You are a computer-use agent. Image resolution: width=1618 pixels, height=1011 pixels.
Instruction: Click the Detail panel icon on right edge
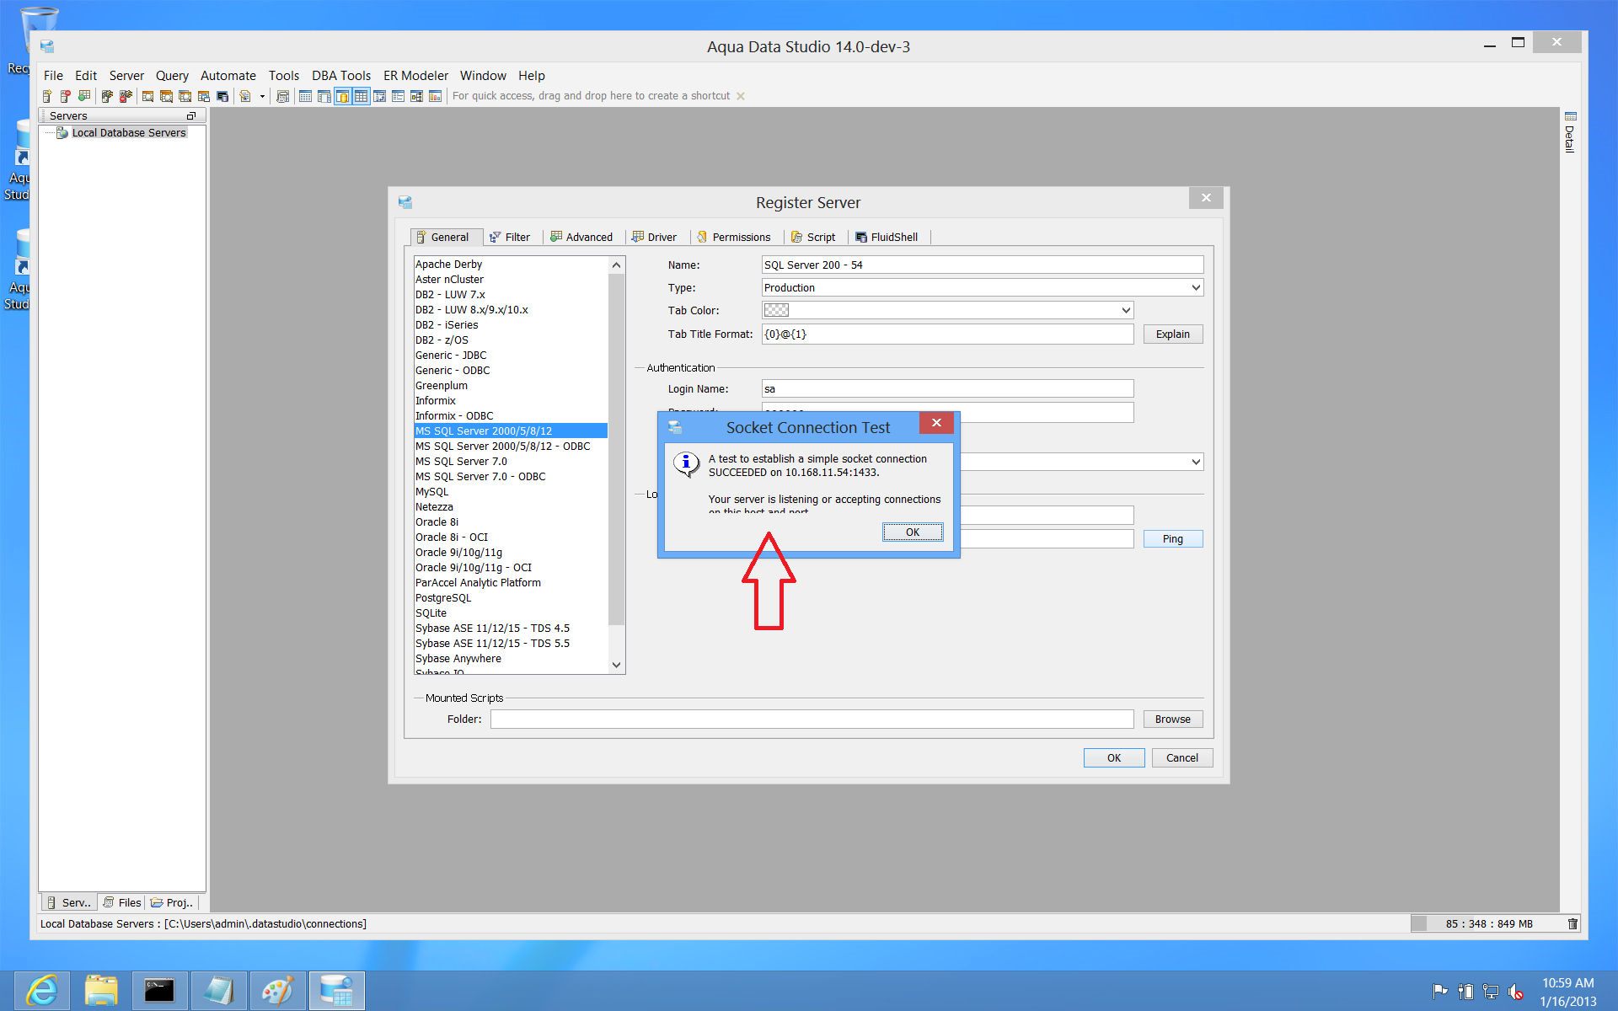click(1570, 117)
